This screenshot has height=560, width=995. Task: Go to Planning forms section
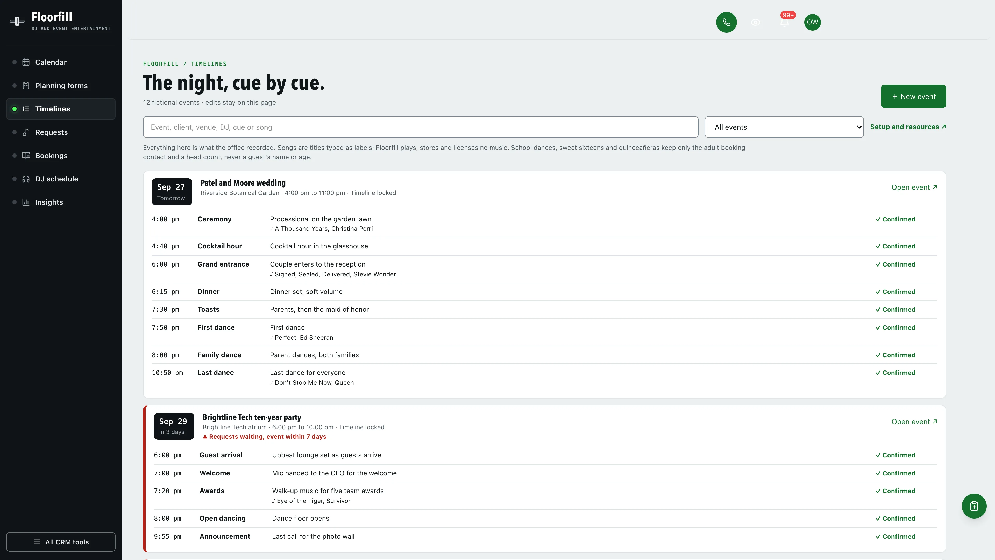61,85
